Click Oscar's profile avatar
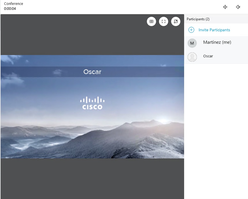Screen dimensions: 248x199 [x=192, y=57]
